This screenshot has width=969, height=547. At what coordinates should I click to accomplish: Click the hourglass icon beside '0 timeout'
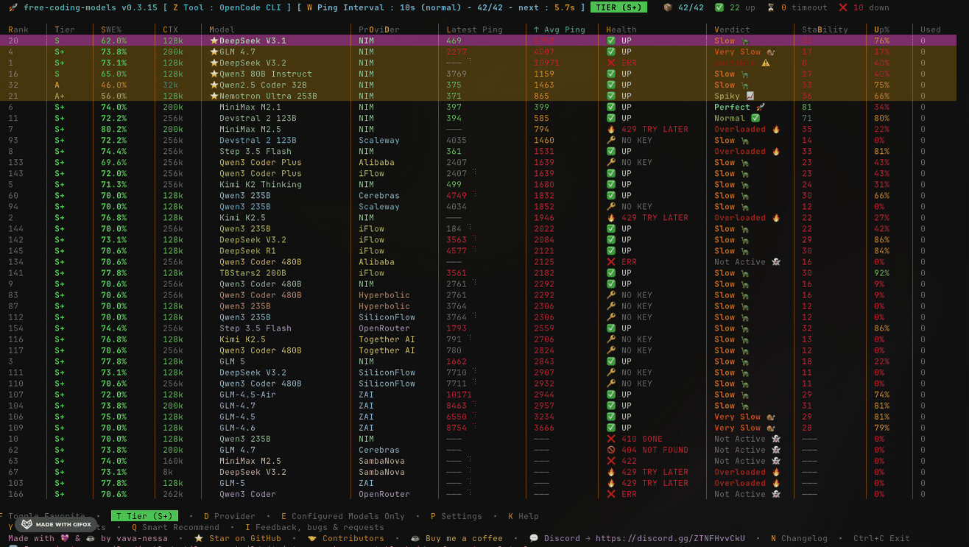[x=770, y=7]
